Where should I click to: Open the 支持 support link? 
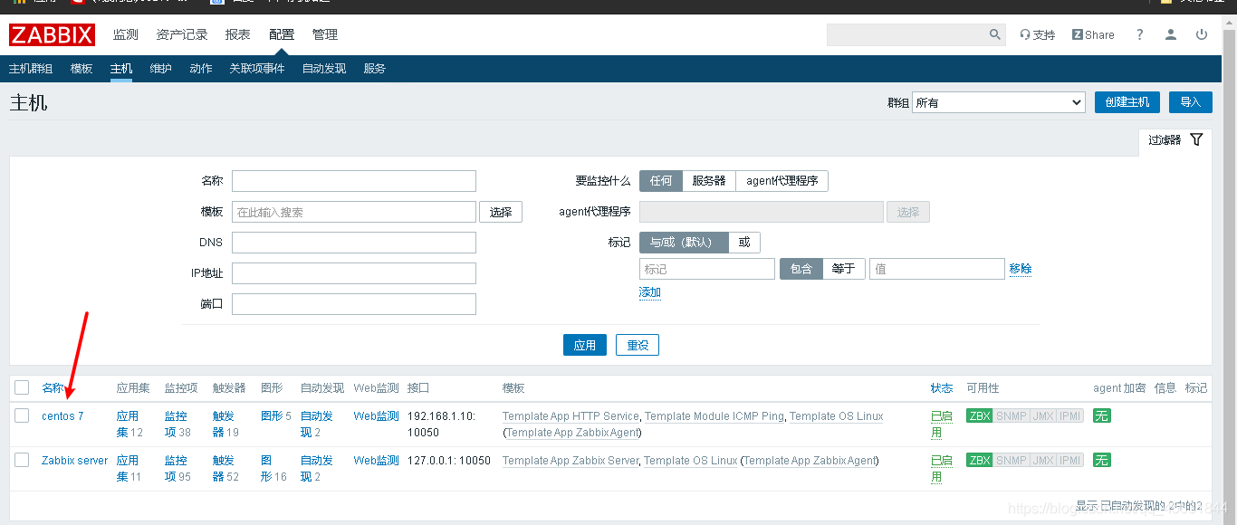[1037, 34]
